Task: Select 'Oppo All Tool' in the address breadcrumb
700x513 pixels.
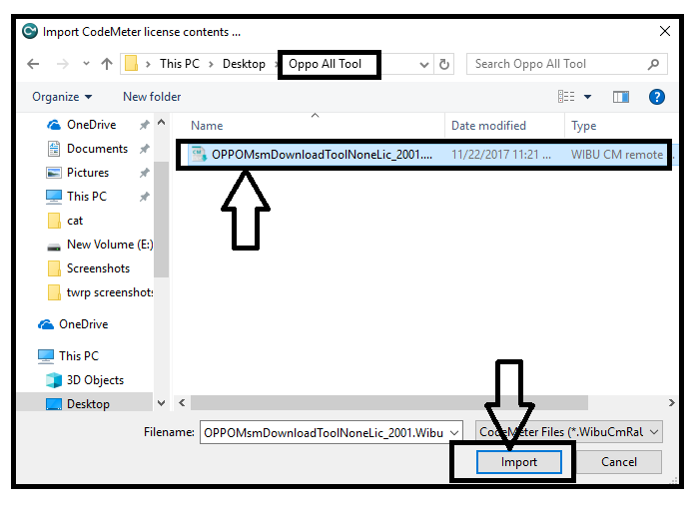Action: pos(325,64)
